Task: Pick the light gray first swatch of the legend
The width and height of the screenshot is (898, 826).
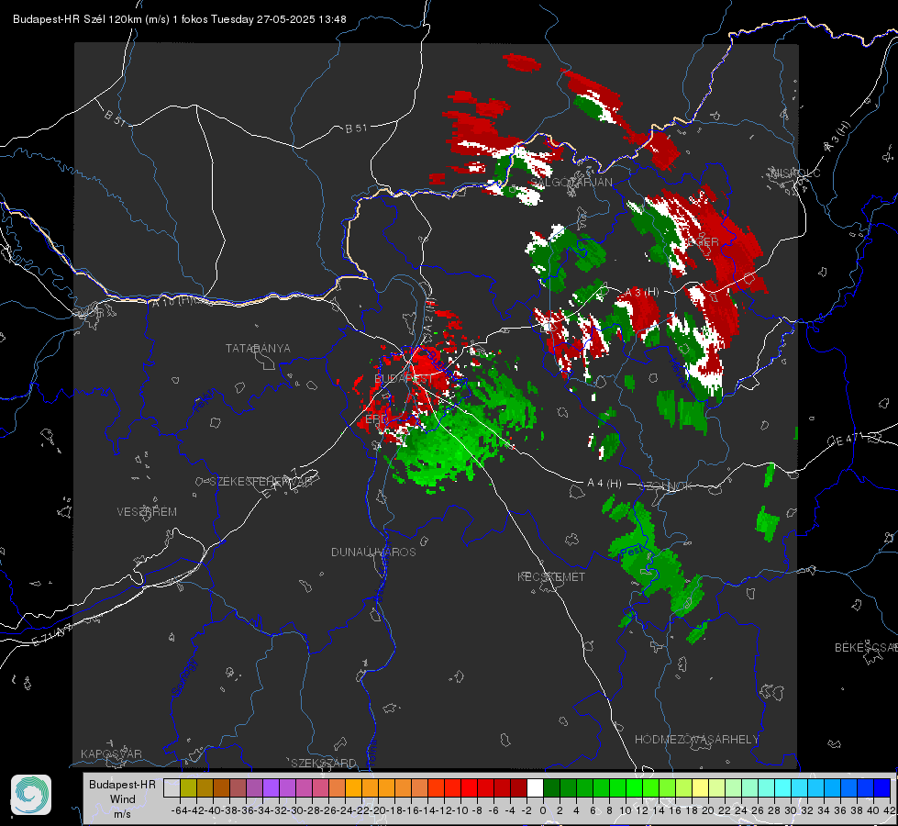Action: click(172, 787)
